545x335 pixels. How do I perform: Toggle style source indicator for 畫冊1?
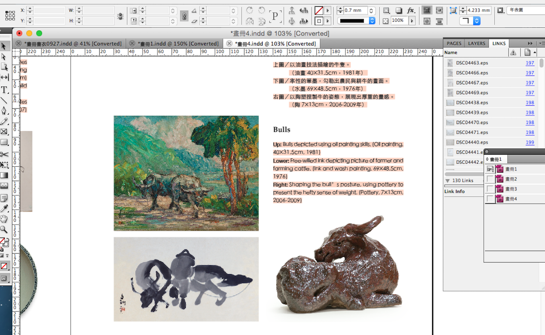[490, 169]
